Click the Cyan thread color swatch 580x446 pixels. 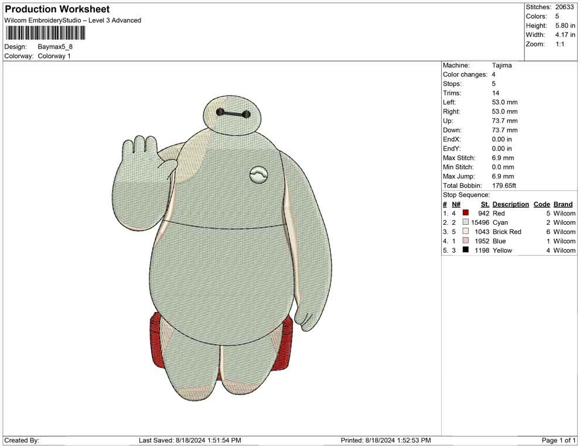[x=465, y=222]
